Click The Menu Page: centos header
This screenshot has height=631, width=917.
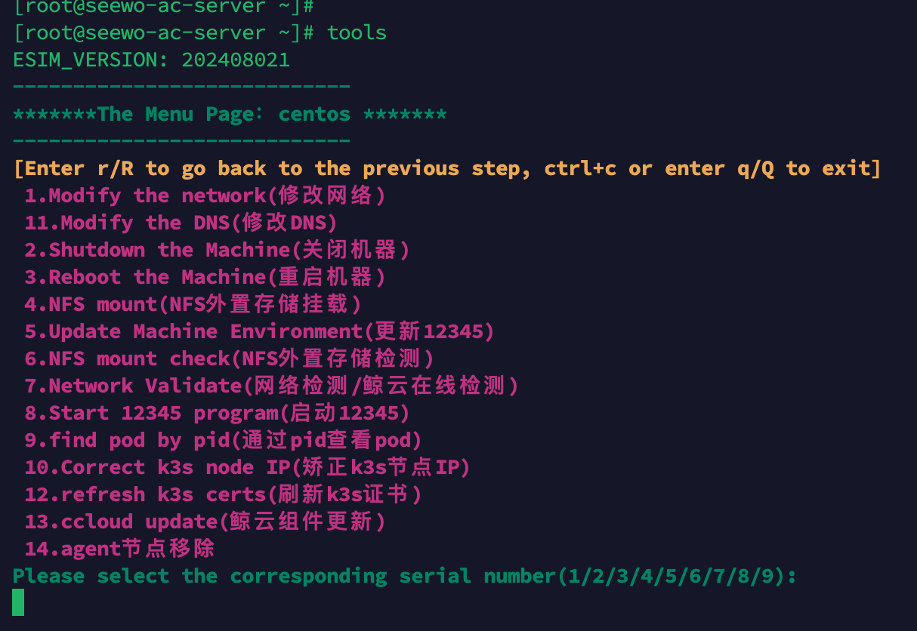pyautogui.click(x=230, y=114)
